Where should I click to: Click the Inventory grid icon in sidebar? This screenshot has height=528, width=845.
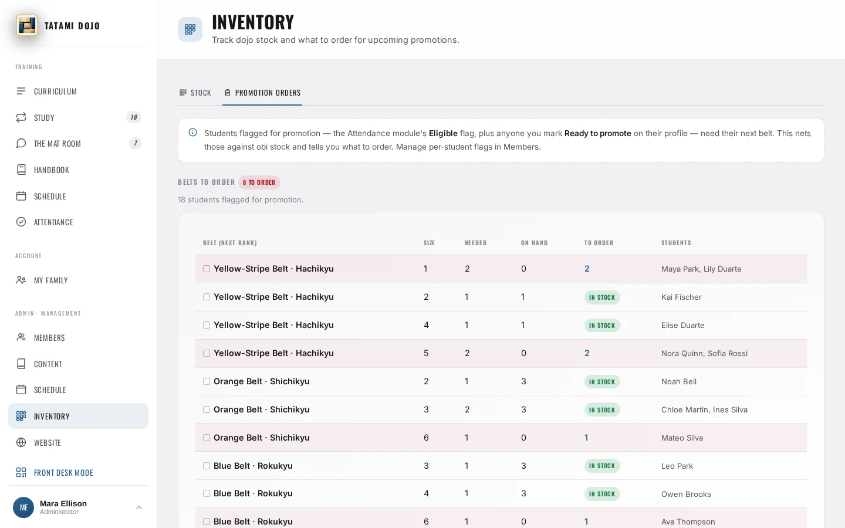[x=21, y=416]
